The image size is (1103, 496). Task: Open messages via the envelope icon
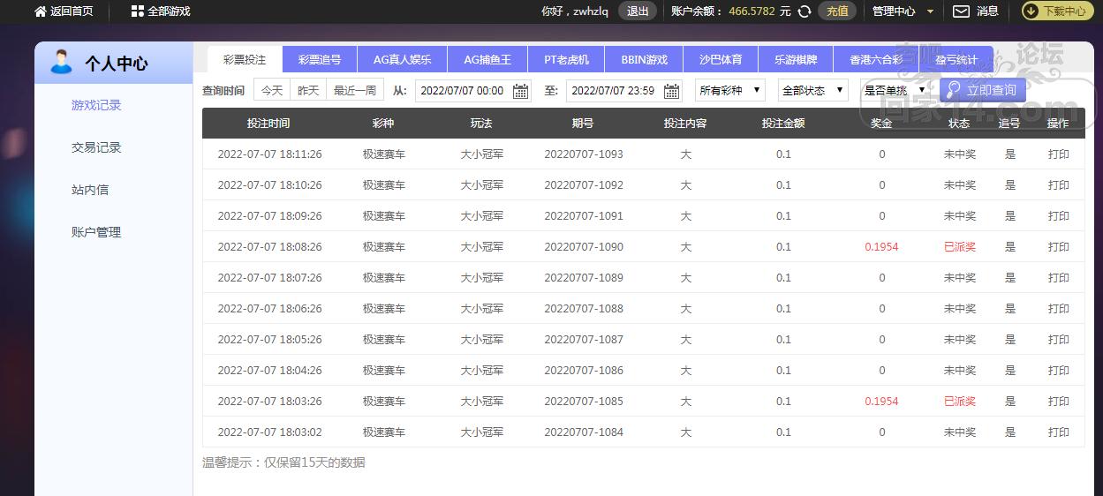point(961,11)
